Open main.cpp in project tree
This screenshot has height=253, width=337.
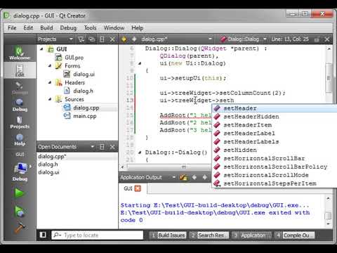coord(85,116)
